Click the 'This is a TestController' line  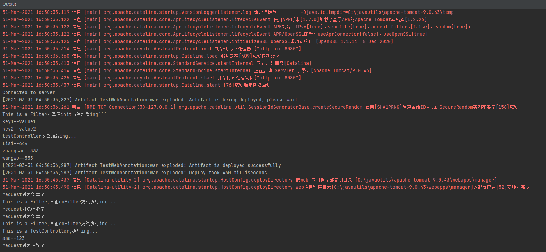(x=50, y=231)
